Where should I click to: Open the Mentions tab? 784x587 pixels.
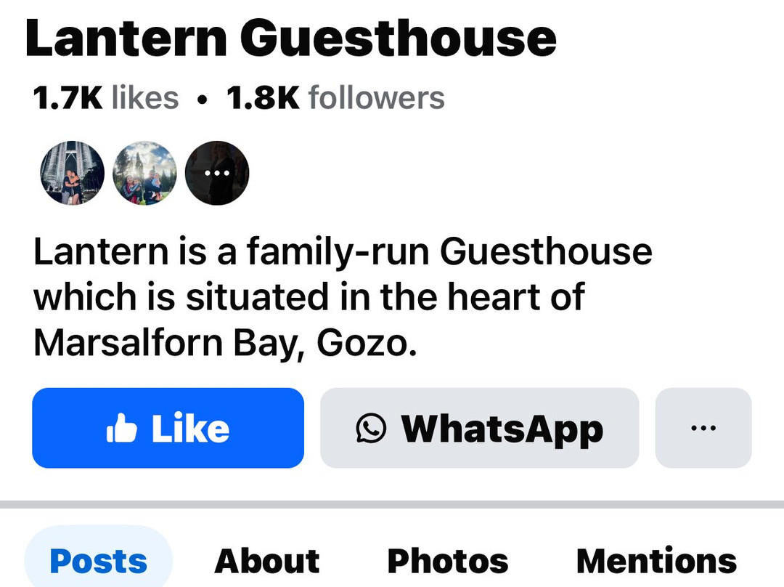click(x=656, y=561)
